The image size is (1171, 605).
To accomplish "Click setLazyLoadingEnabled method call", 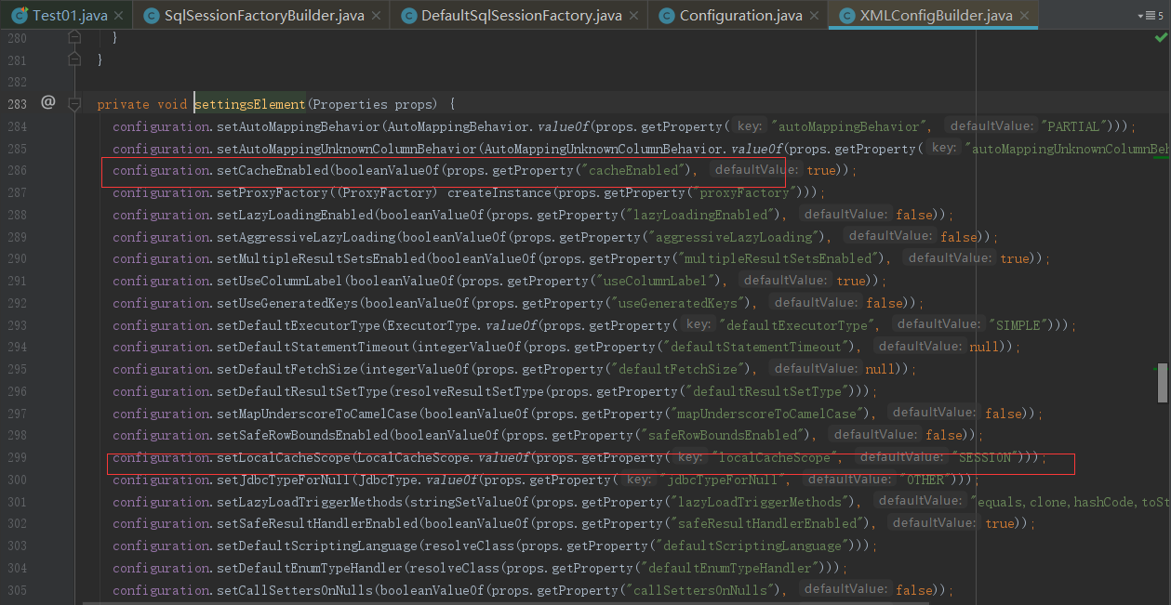I will coord(295,215).
